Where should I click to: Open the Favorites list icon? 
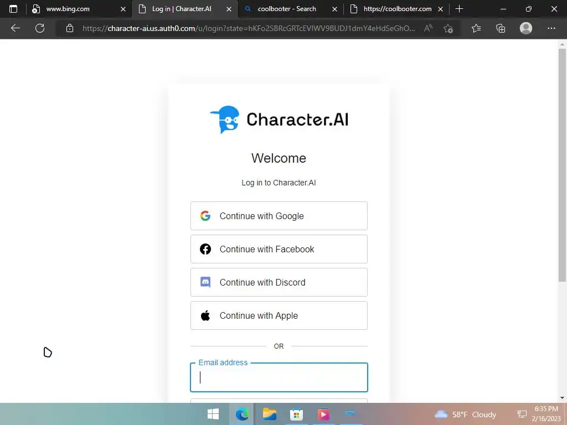476,28
